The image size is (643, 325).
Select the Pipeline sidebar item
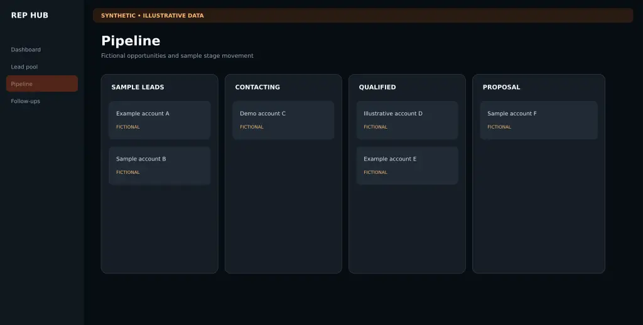point(42,83)
